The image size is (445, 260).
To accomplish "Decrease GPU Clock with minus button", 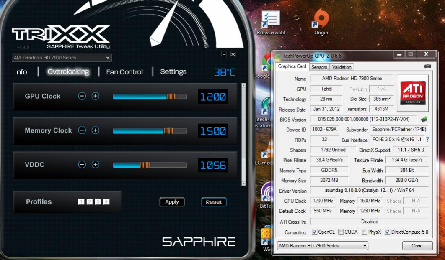I will click(82, 96).
